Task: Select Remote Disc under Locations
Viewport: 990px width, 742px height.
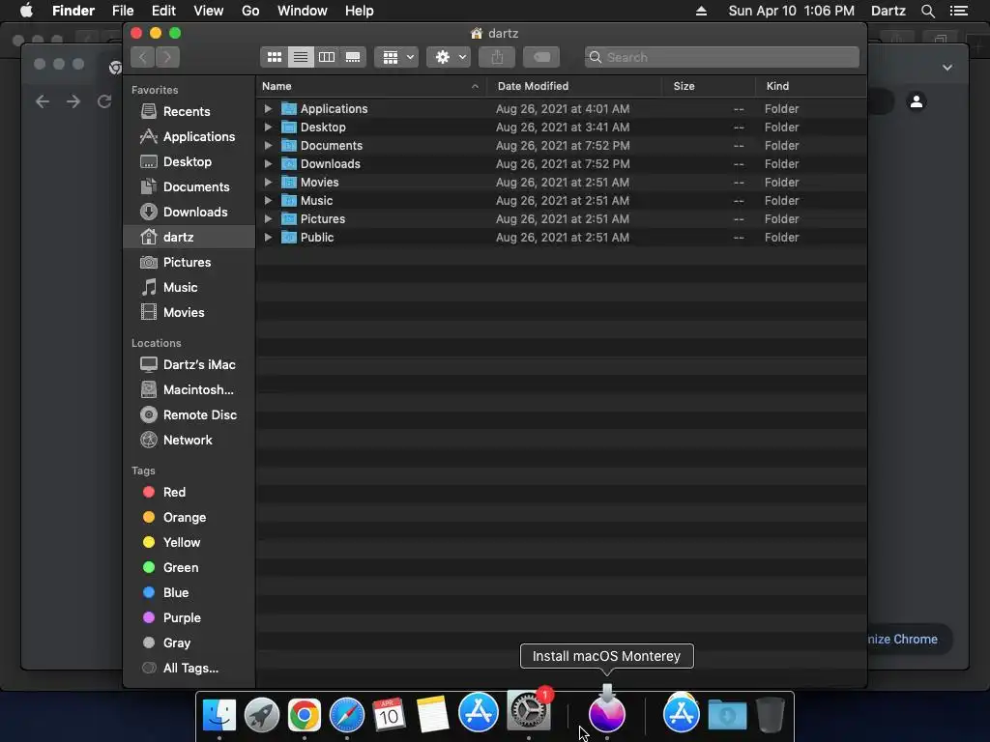Action: point(189,414)
